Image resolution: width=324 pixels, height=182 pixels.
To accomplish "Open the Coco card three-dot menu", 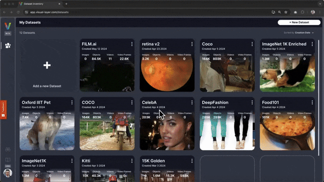I will coord(252,44).
